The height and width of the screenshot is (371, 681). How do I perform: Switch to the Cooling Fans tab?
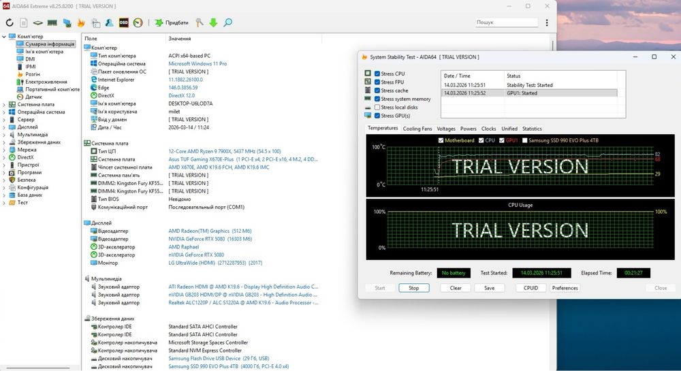[x=417, y=129]
